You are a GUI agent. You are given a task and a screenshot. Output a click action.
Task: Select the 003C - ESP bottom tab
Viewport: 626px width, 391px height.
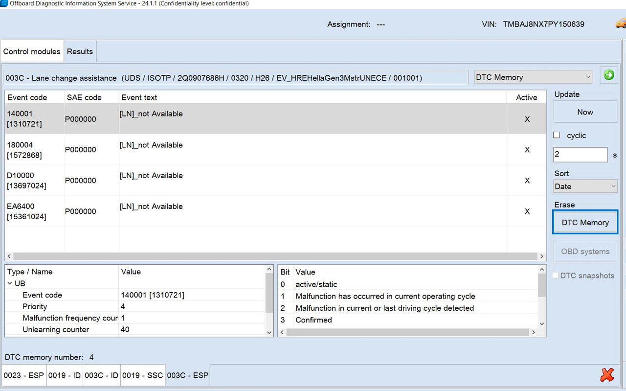188,375
